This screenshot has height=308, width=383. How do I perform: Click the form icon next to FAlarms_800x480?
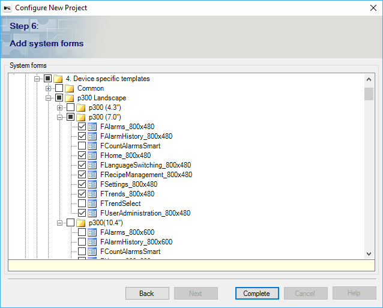(92, 127)
